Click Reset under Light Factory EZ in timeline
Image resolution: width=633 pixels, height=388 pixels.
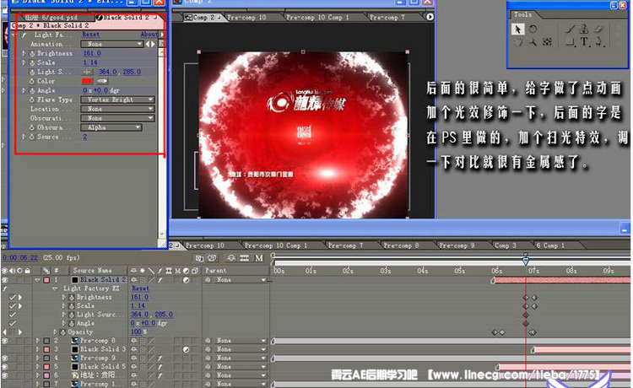(140, 288)
